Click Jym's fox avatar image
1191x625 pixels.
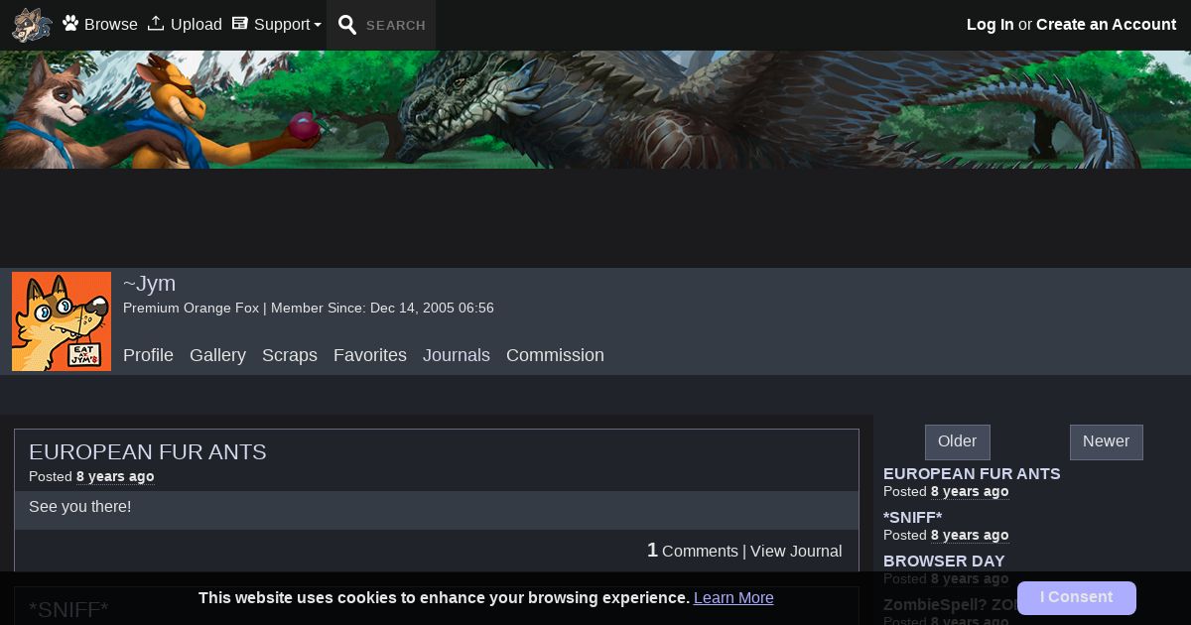(62, 321)
